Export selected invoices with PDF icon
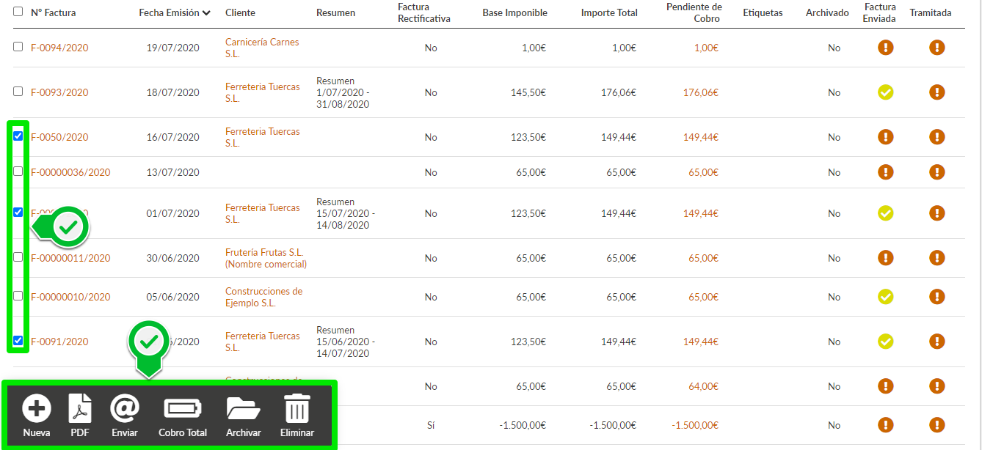 click(x=80, y=408)
